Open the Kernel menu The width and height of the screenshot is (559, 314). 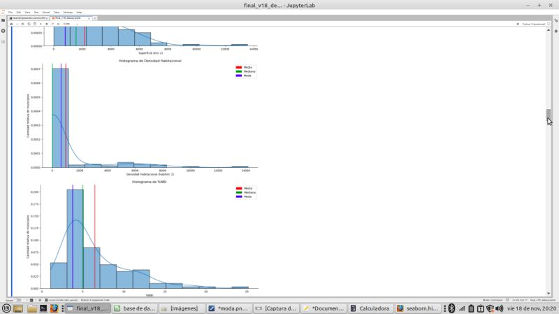coord(46,12)
